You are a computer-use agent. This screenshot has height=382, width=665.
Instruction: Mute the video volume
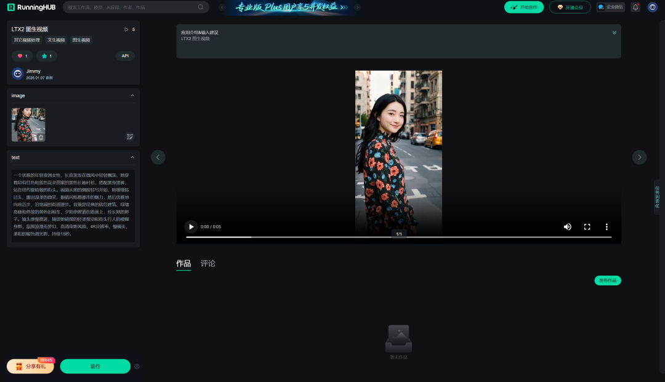point(568,226)
